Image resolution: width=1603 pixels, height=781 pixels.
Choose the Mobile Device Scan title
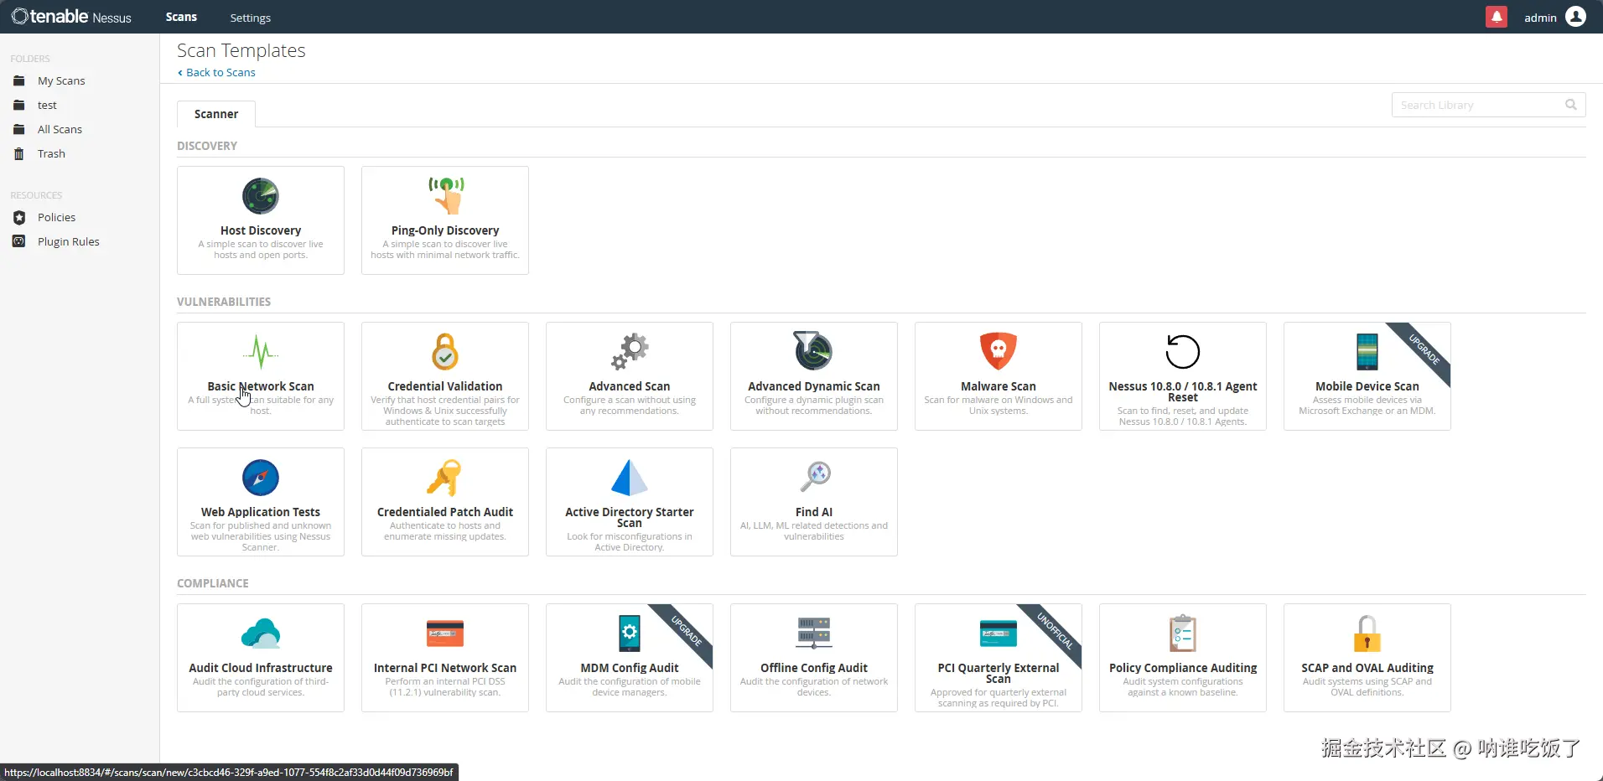click(x=1367, y=386)
